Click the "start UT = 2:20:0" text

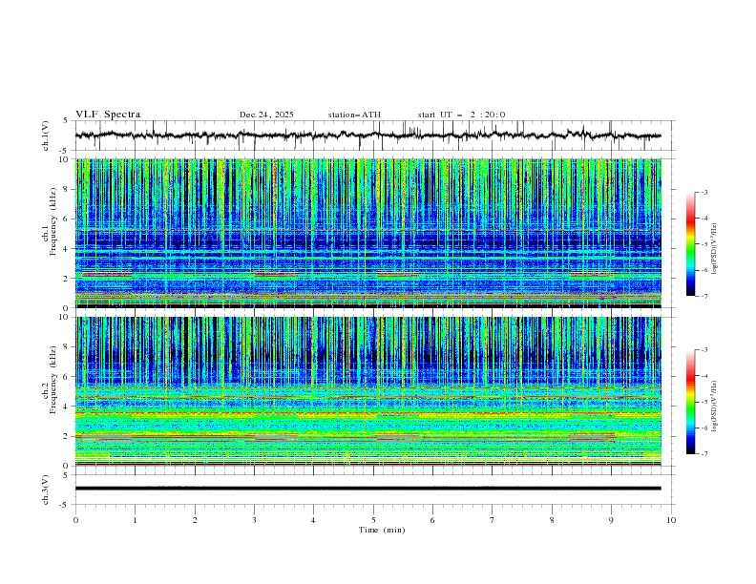click(x=461, y=115)
